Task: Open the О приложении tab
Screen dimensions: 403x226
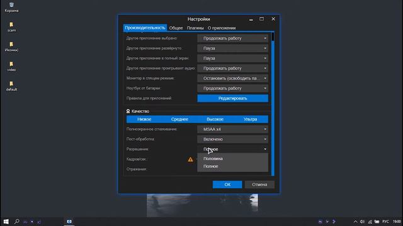Action: coord(222,28)
